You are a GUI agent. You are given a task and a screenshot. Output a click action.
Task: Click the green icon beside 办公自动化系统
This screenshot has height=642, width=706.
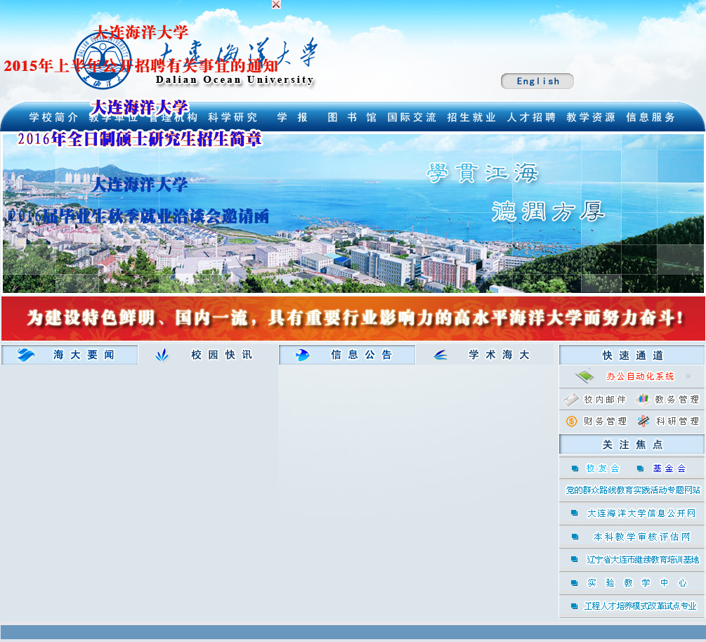point(585,376)
